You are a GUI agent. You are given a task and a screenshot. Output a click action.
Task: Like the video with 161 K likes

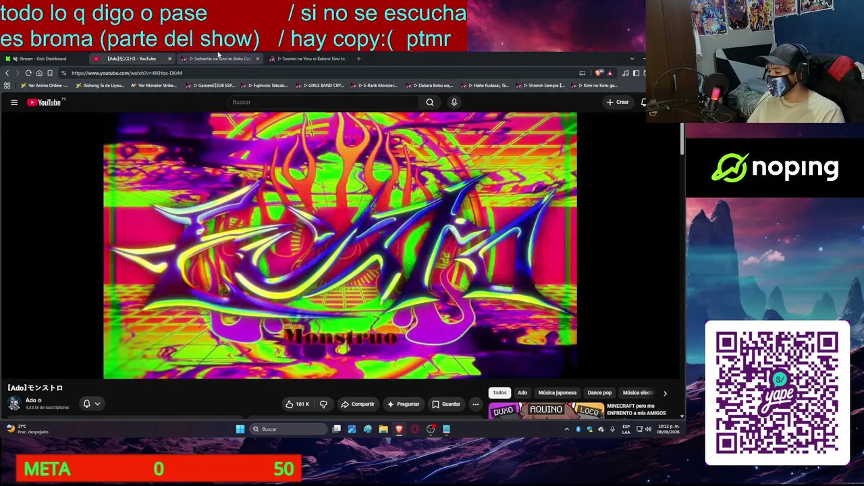tap(297, 404)
